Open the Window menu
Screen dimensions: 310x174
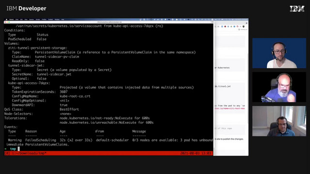pos(57,19)
